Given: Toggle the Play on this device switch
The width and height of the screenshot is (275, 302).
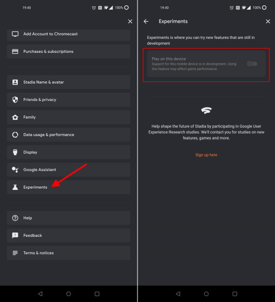Looking at the screenshot, I should [x=252, y=64].
